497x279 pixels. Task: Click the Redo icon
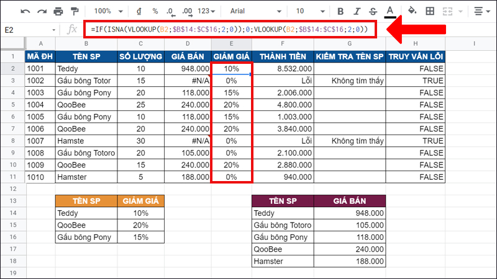[x=40, y=11]
